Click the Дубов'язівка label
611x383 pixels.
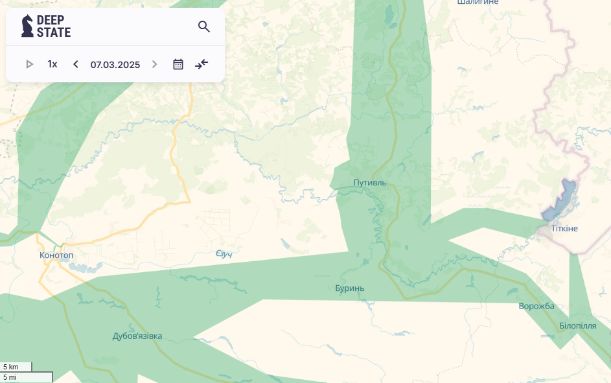[x=137, y=336]
